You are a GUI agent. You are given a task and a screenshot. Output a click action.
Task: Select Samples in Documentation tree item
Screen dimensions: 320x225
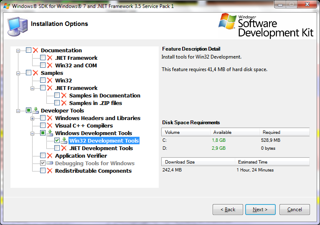pyautogui.click(x=105, y=96)
